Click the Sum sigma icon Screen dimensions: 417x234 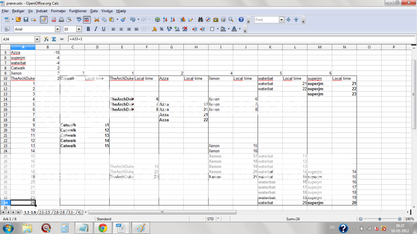point(54,39)
